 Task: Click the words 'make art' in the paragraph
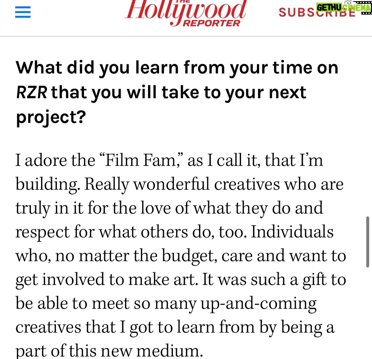pyautogui.click(x=163, y=280)
